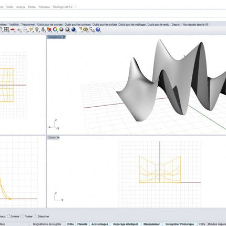
Task: Open the Perspective viewport dropdown arrow
Action: pos(64,37)
